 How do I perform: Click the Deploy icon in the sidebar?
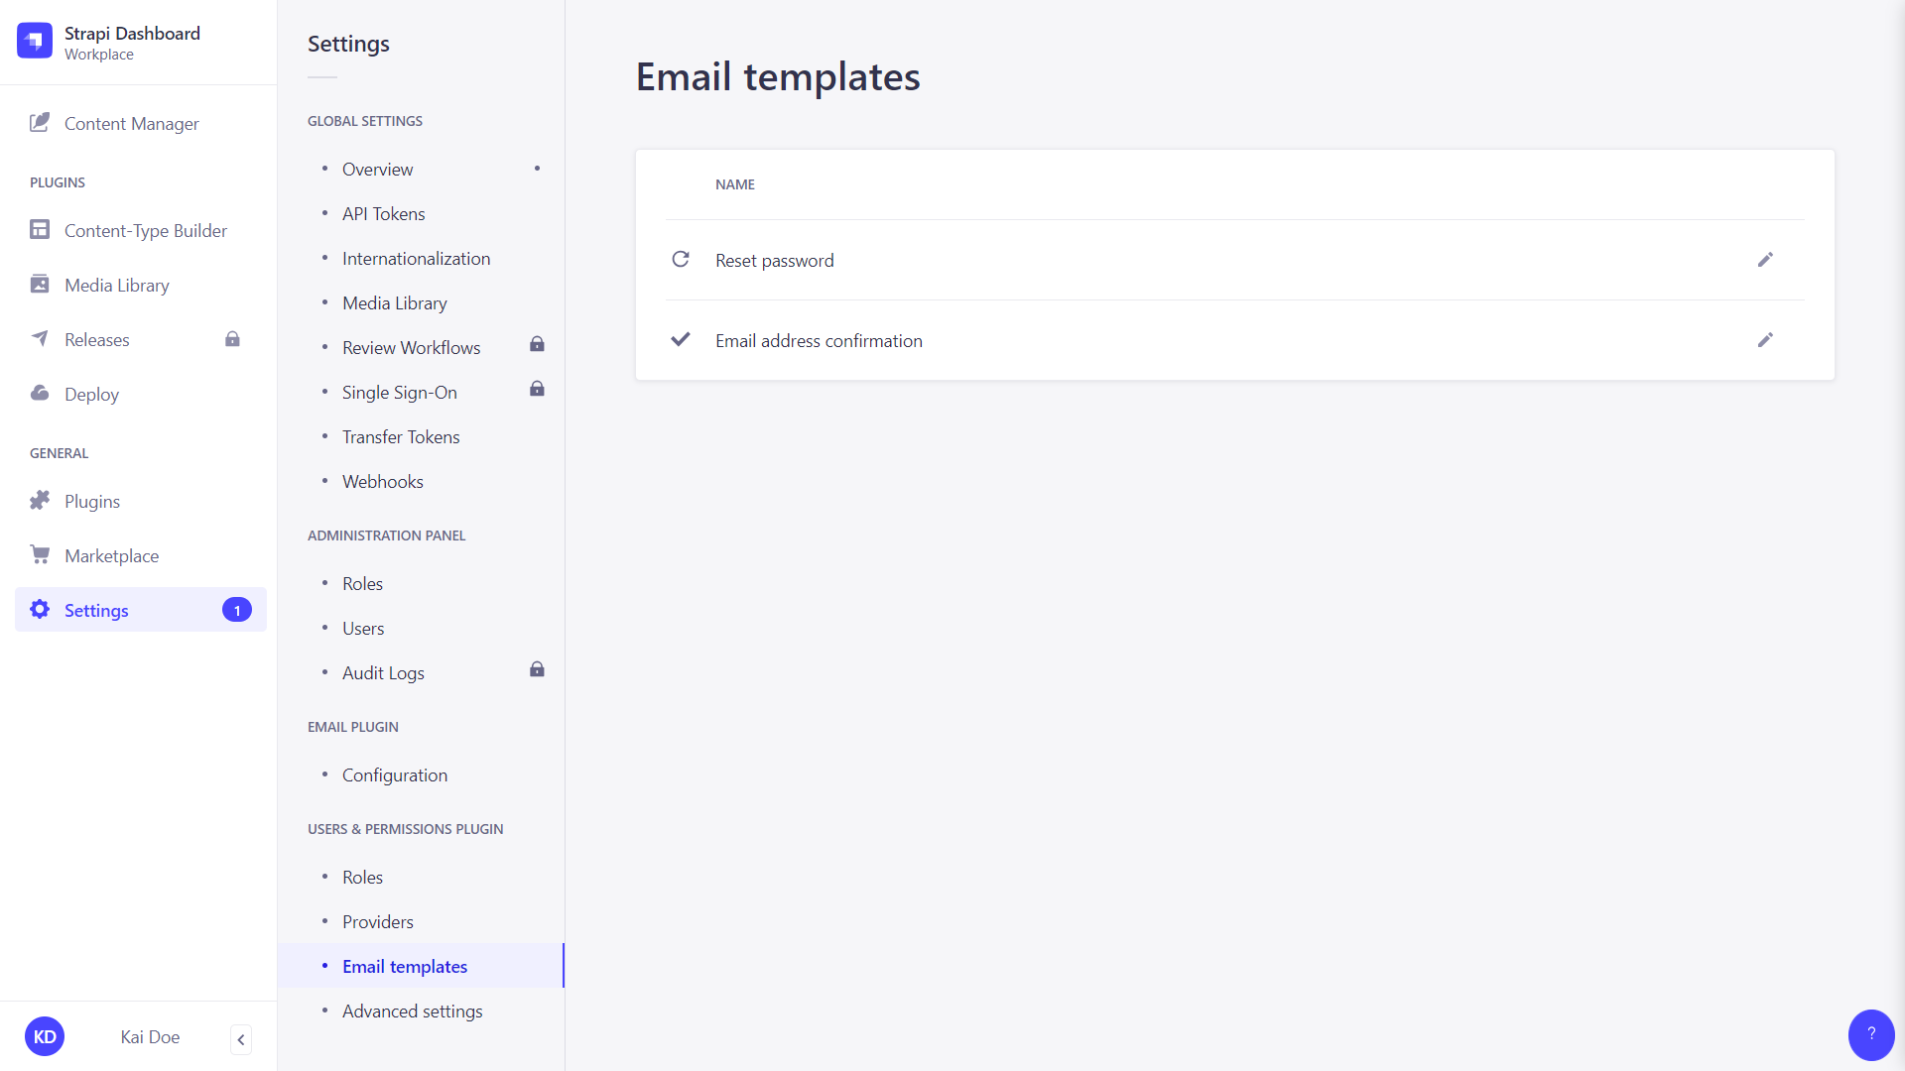click(x=40, y=393)
